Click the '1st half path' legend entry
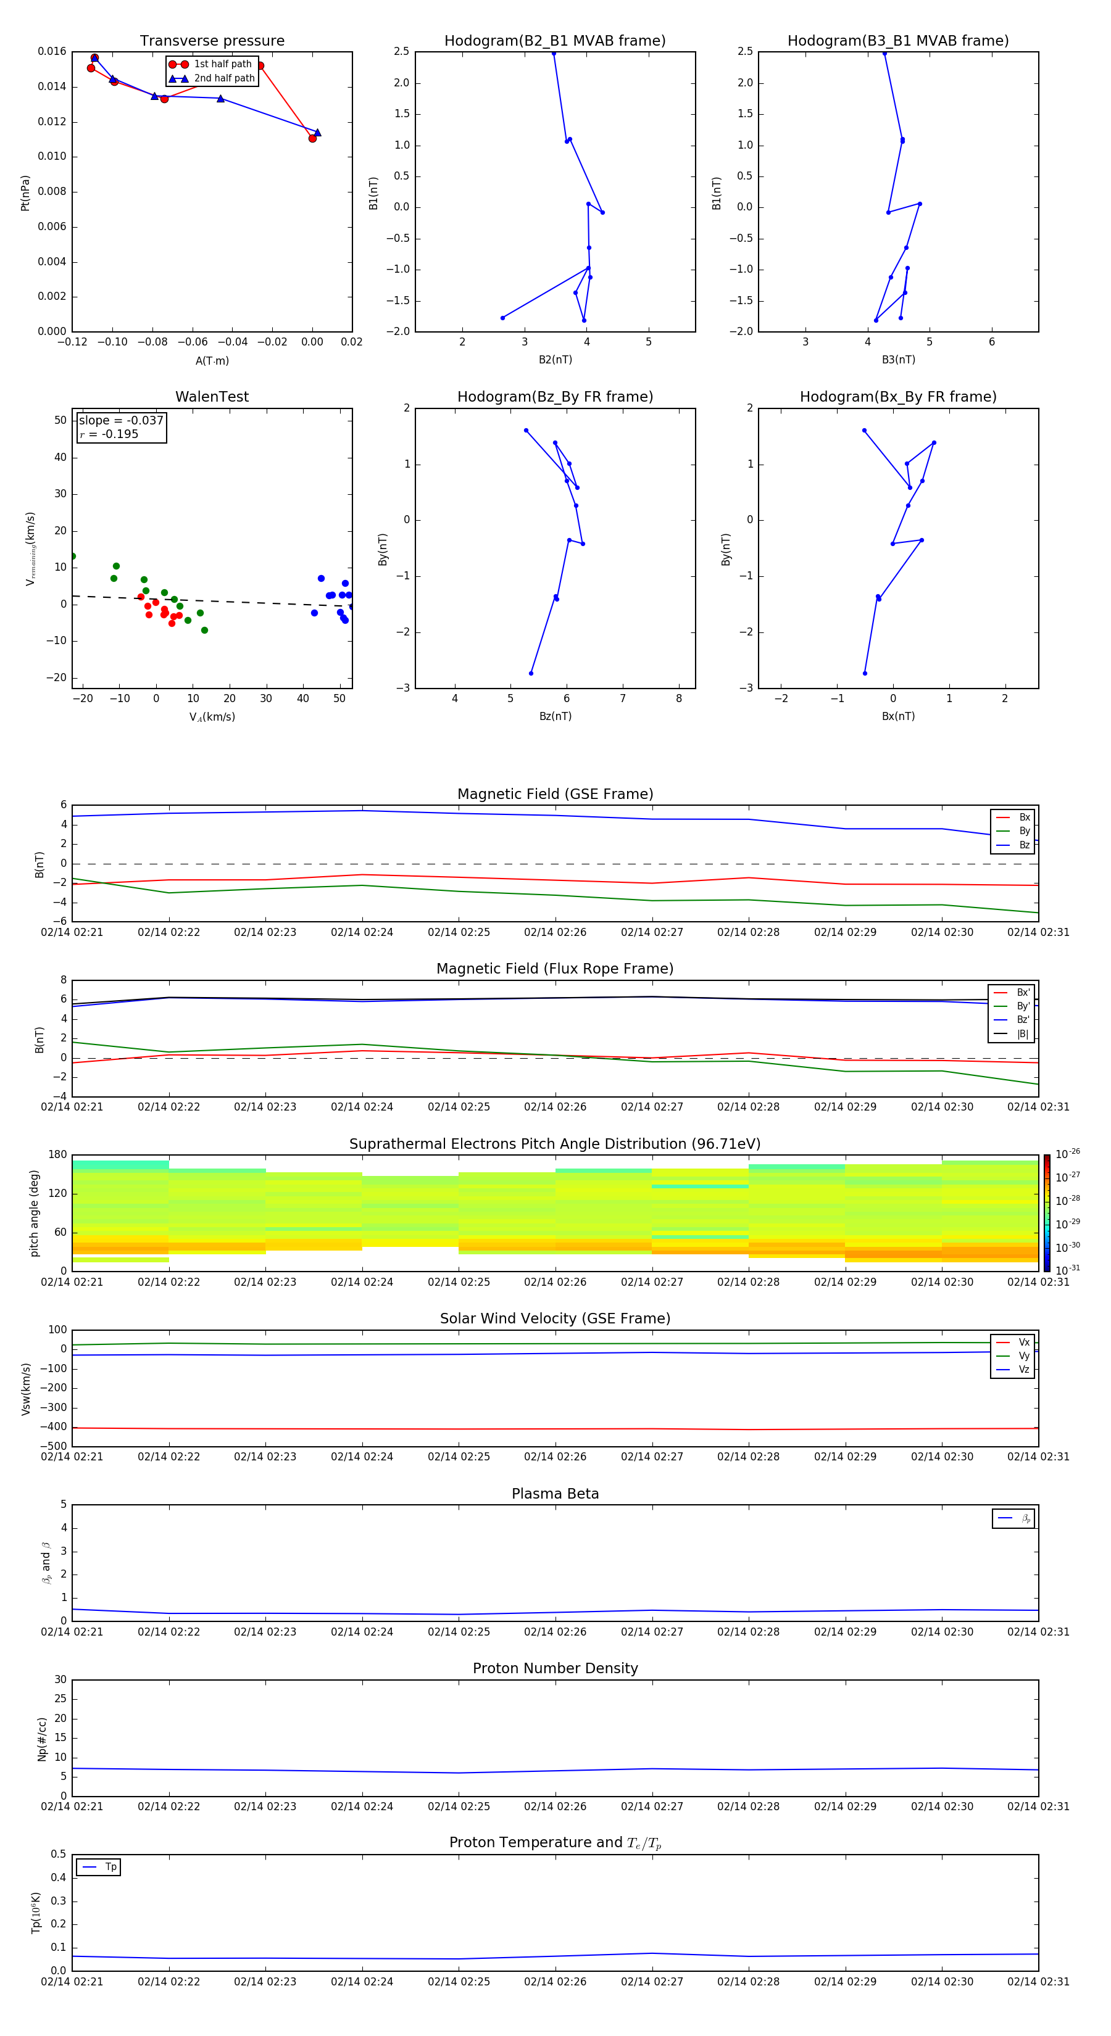The height and width of the screenshot is (2036, 1111). [x=210, y=64]
